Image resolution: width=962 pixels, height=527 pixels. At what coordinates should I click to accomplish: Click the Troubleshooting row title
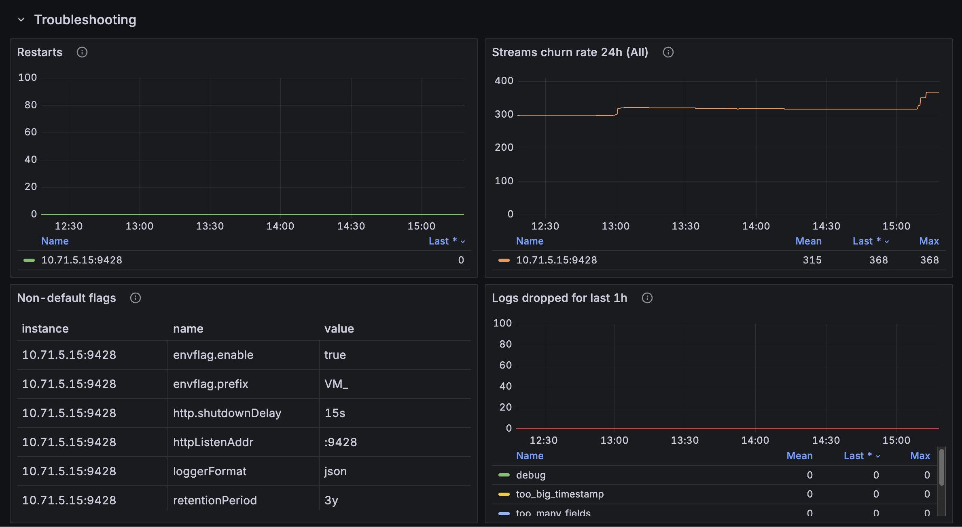[x=85, y=20]
